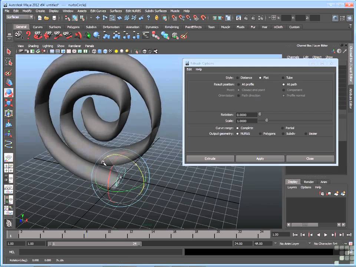
Task: Choose the Universal Manipulator tool
Action: tap(9, 113)
